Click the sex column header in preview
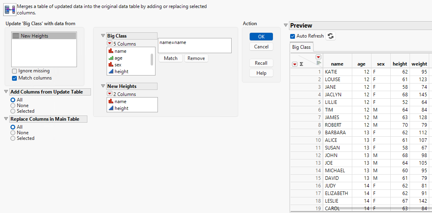The width and height of the screenshot is (432, 213). click(381, 64)
